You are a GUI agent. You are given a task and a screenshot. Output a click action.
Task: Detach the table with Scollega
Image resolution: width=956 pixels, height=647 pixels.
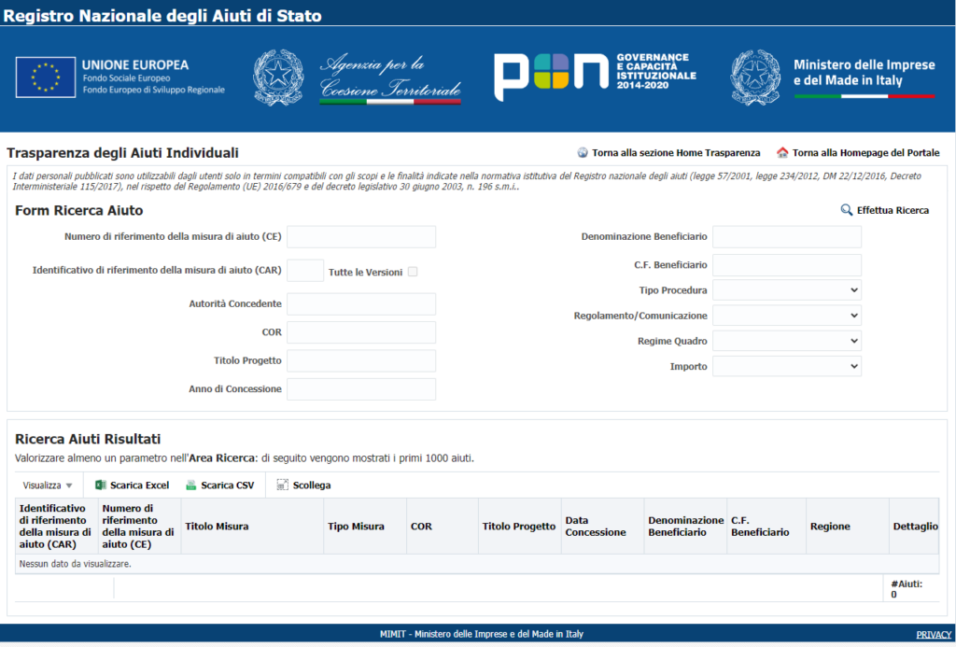(312, 485)
